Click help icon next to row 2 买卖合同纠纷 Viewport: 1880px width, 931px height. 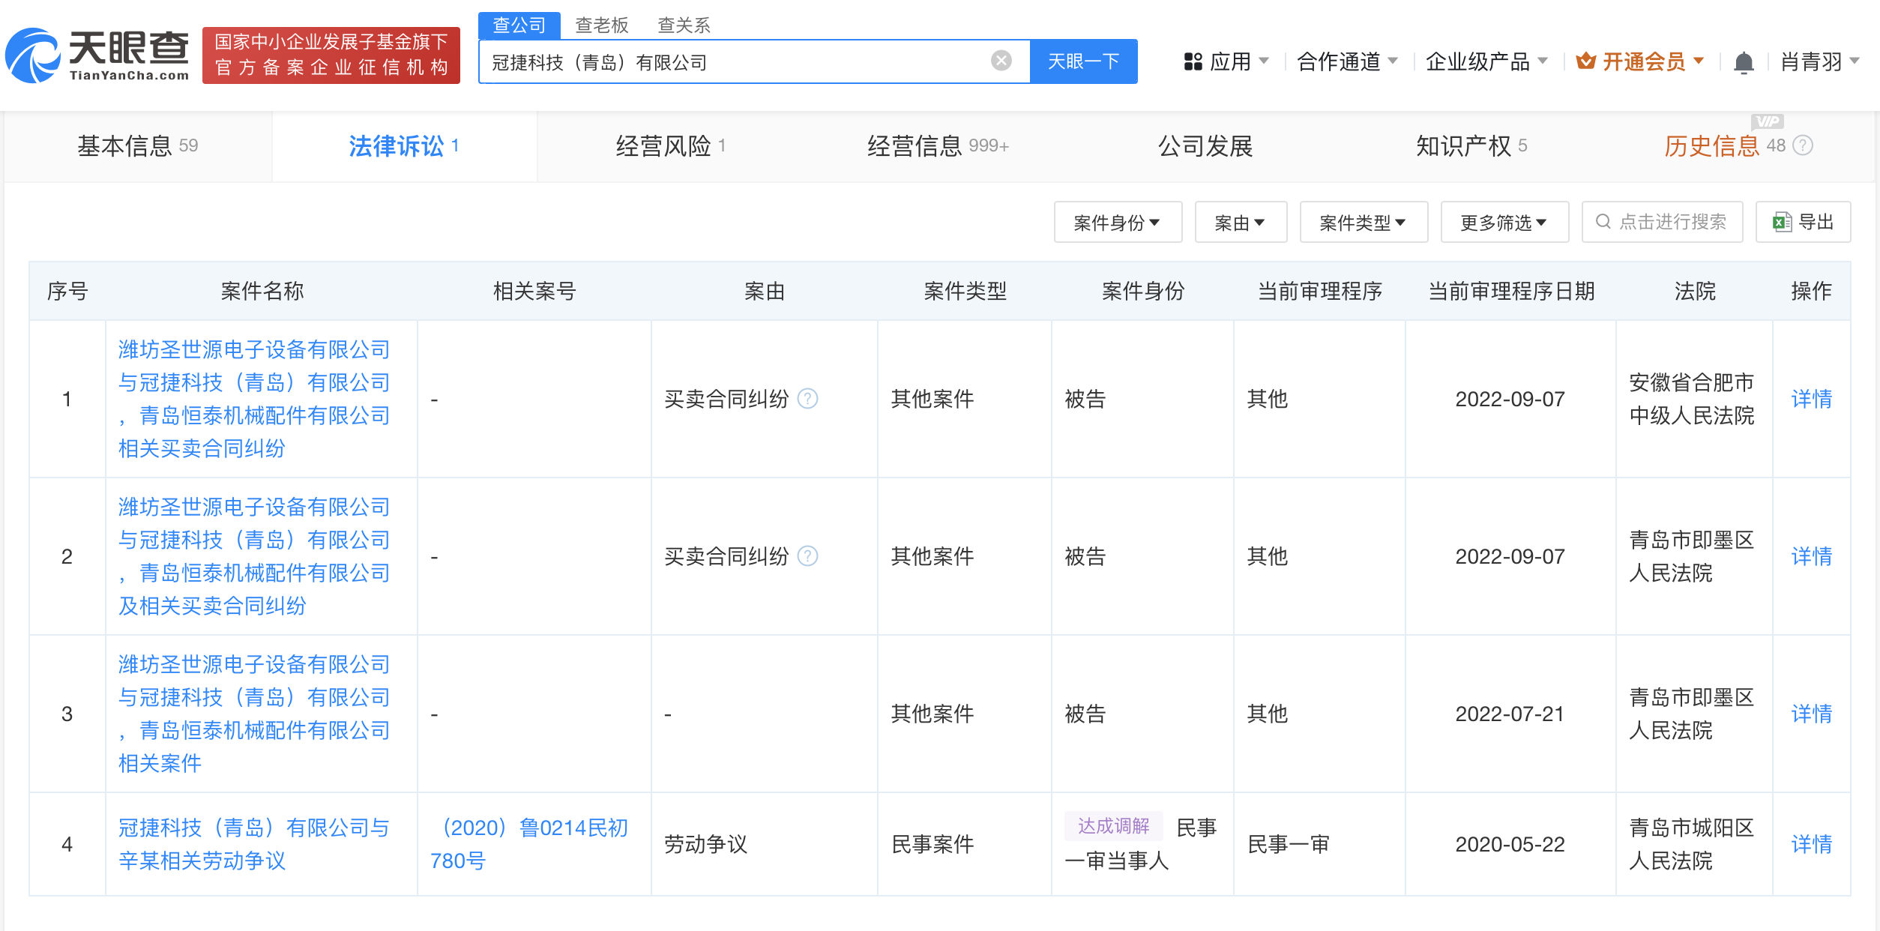tap(807, 556)
